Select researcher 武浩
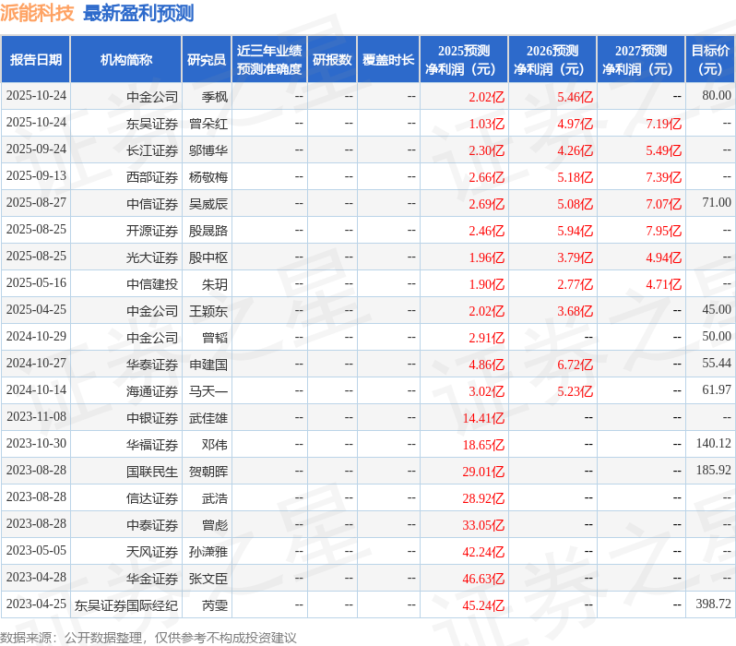Image resolution: width=736 pixels, height=646 pixels. click(215, 498)
